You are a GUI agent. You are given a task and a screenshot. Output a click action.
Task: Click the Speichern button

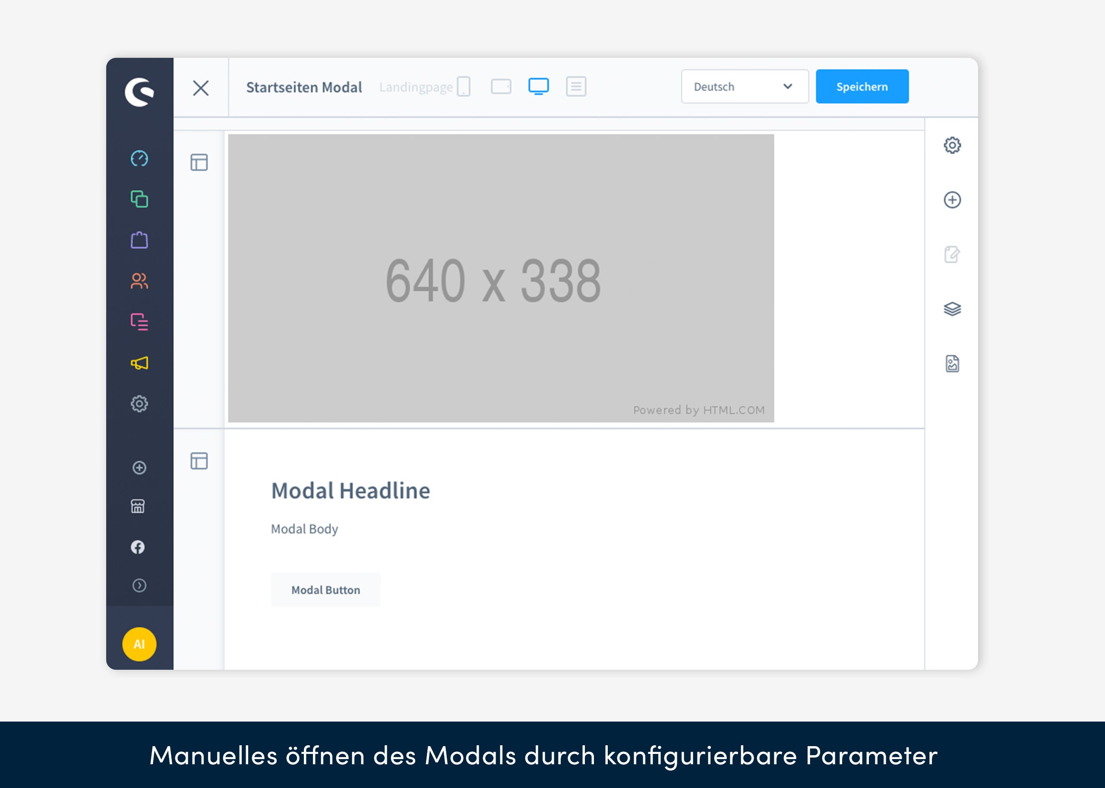862,86
